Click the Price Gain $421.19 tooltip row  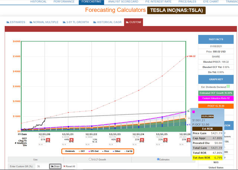pyautogui.click(x=208, y=133)
